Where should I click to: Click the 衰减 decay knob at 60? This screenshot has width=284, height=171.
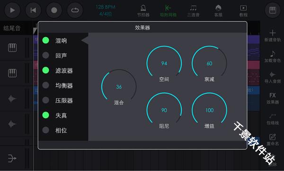209,63
